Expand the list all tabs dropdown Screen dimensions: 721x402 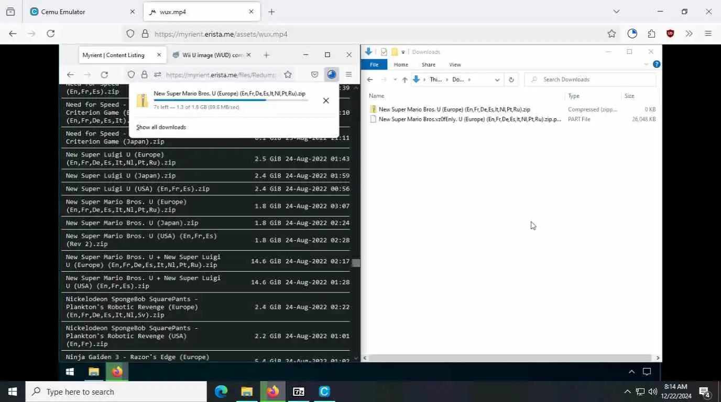click(x=616, y=12)
